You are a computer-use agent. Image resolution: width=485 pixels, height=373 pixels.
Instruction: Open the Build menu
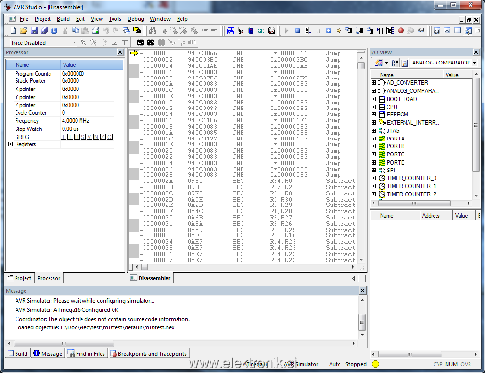pyautogui.click(x=63, y=19)
